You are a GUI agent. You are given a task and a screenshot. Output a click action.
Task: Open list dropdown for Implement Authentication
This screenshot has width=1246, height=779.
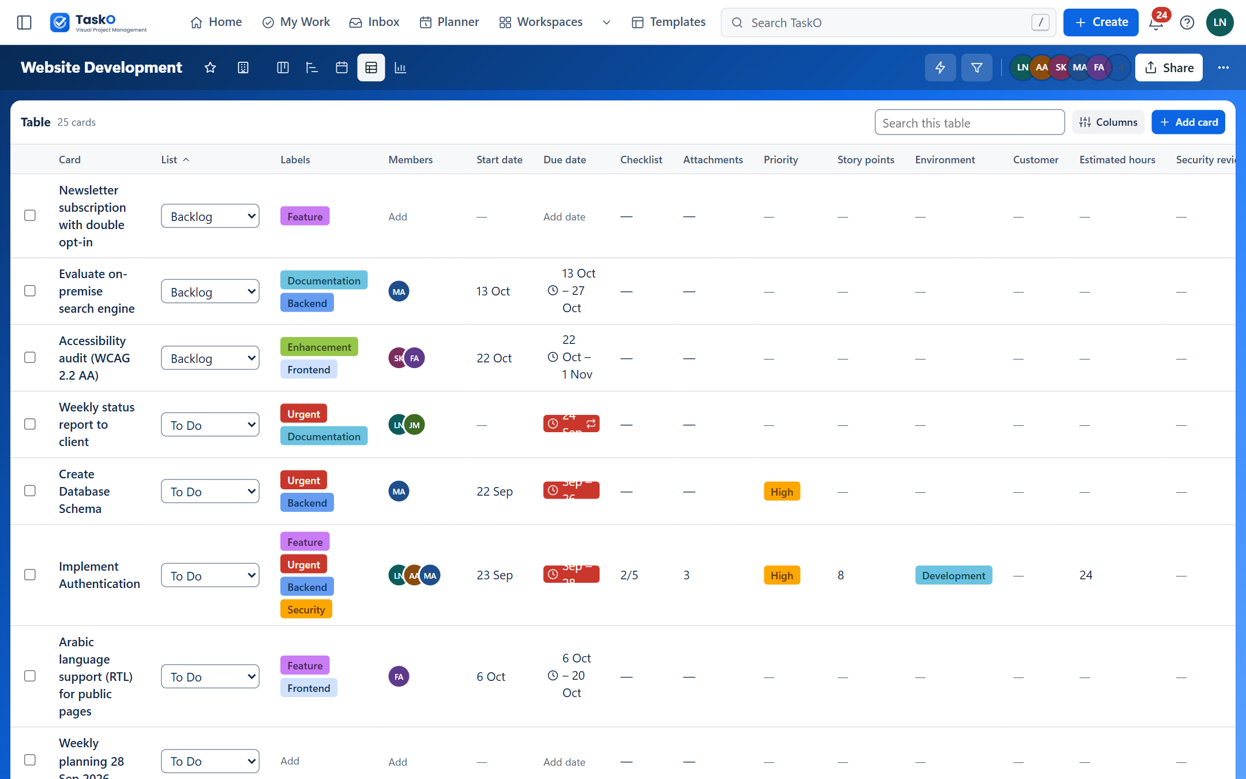click(210, 575)
